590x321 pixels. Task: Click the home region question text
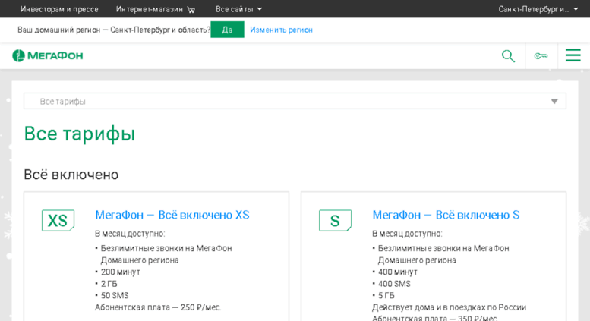[114, 30]
